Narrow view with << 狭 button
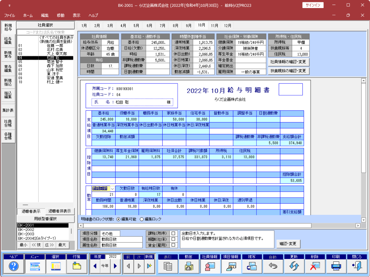The height and width of the screenshot is (277, 370). tap(36, 245)
